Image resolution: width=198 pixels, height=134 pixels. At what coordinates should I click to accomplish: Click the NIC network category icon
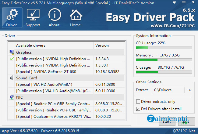coord(12,97)
